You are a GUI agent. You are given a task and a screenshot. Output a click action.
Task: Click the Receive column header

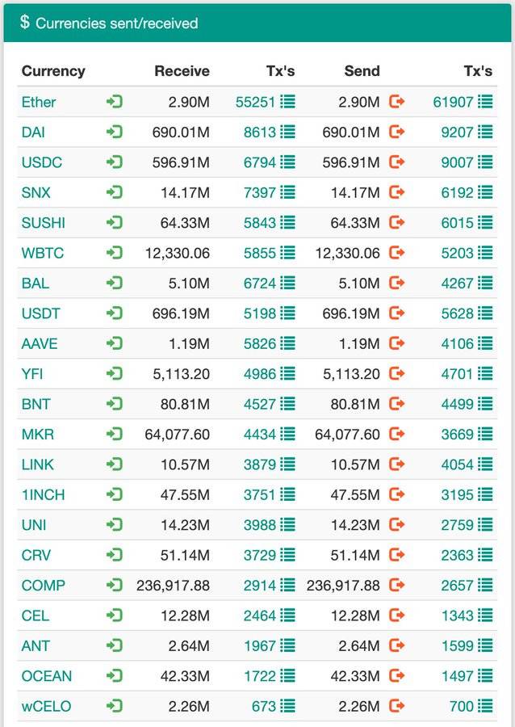[x=182, y=71]
